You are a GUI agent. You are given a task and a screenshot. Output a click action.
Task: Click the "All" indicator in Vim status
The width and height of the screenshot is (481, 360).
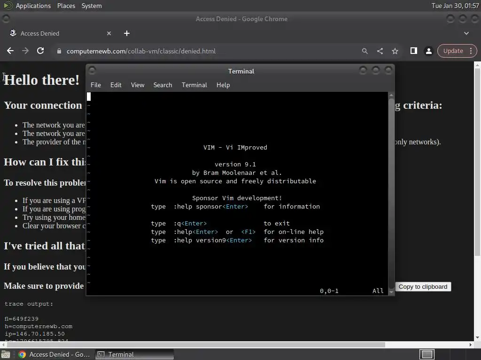coord(378,291)
